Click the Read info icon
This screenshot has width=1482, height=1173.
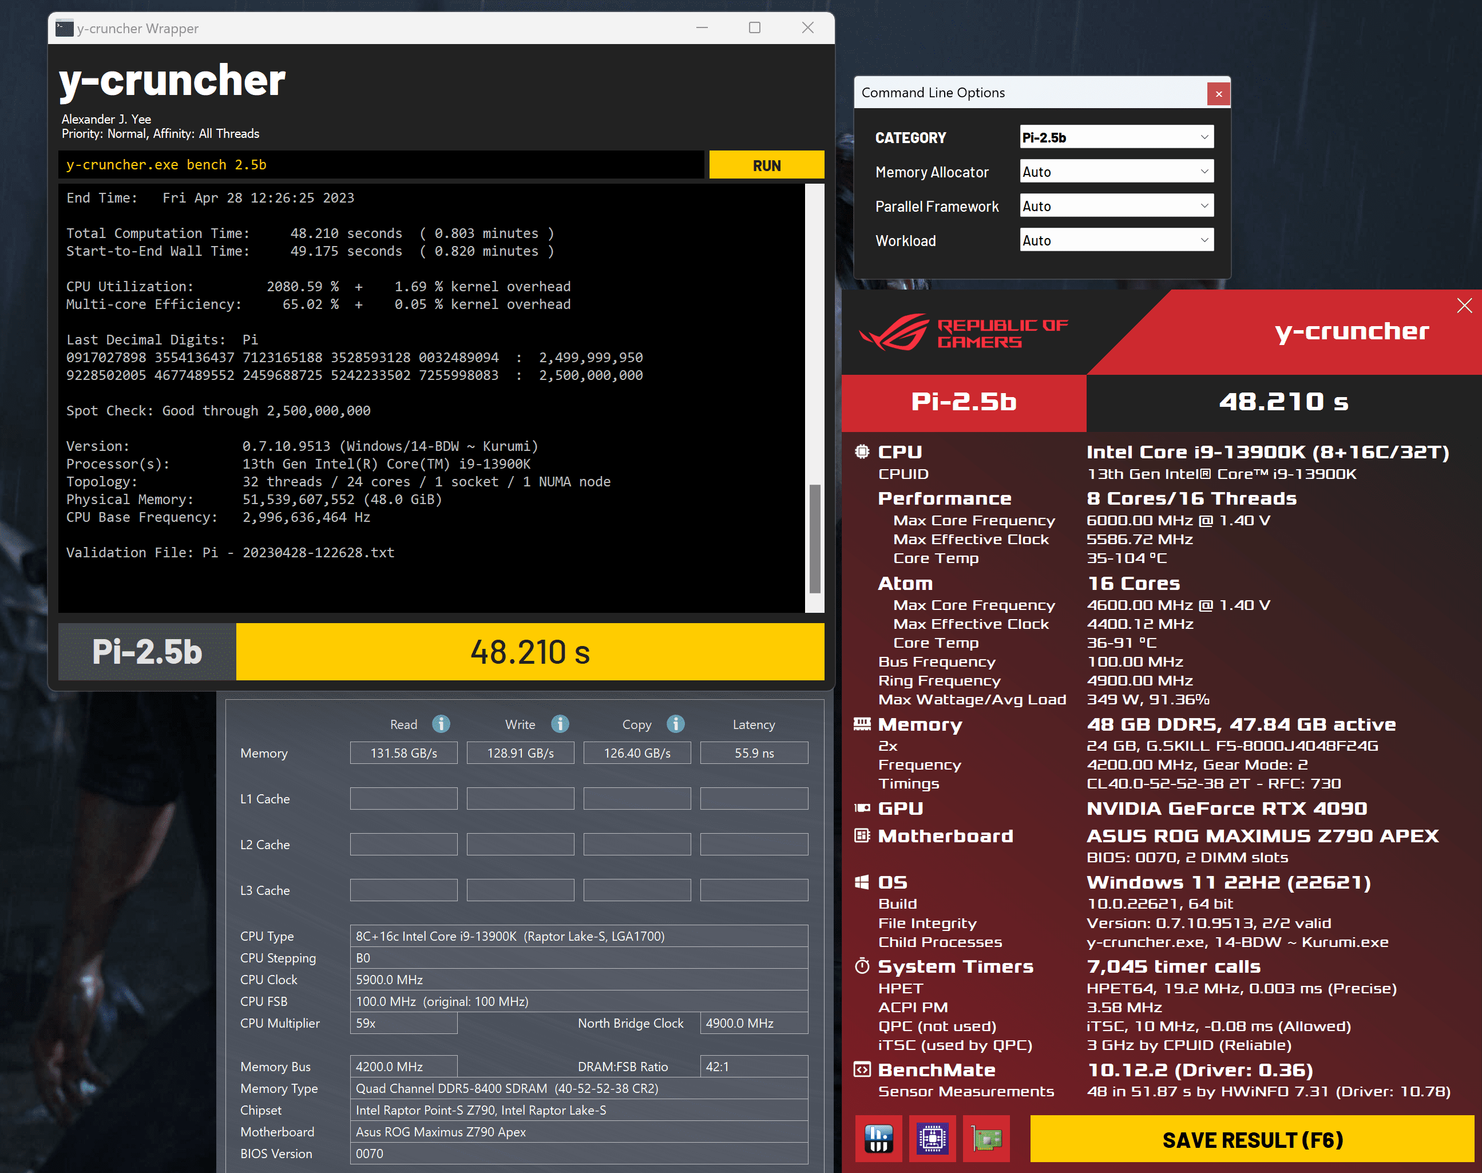click(x=441, y=724)
